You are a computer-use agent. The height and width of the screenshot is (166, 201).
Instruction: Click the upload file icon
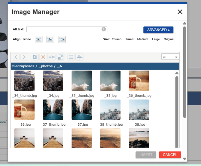[35, 57]
